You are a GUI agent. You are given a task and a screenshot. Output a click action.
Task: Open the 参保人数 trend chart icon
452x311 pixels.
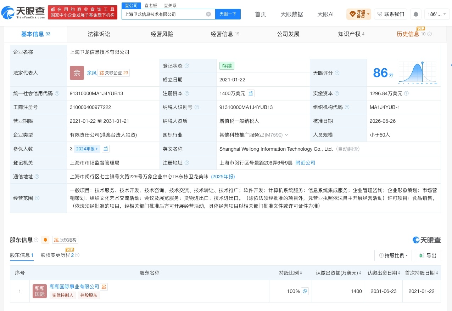point(106,149)
